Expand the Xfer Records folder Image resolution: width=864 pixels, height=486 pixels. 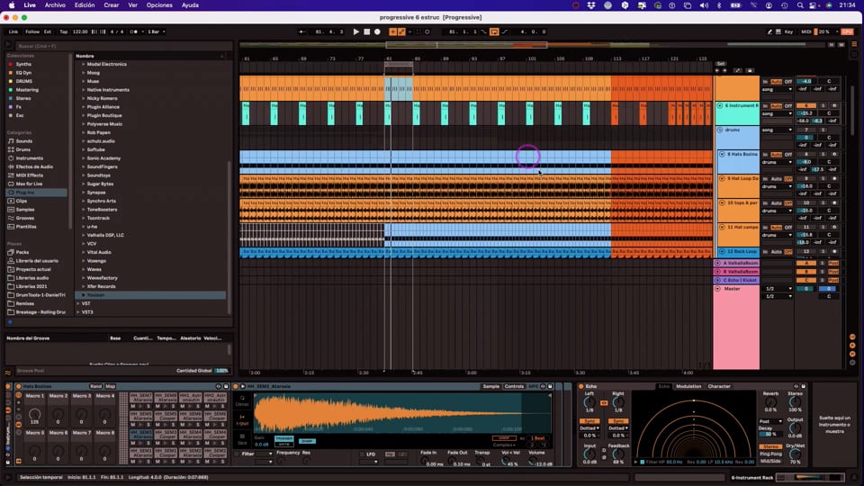coord(83,286)
